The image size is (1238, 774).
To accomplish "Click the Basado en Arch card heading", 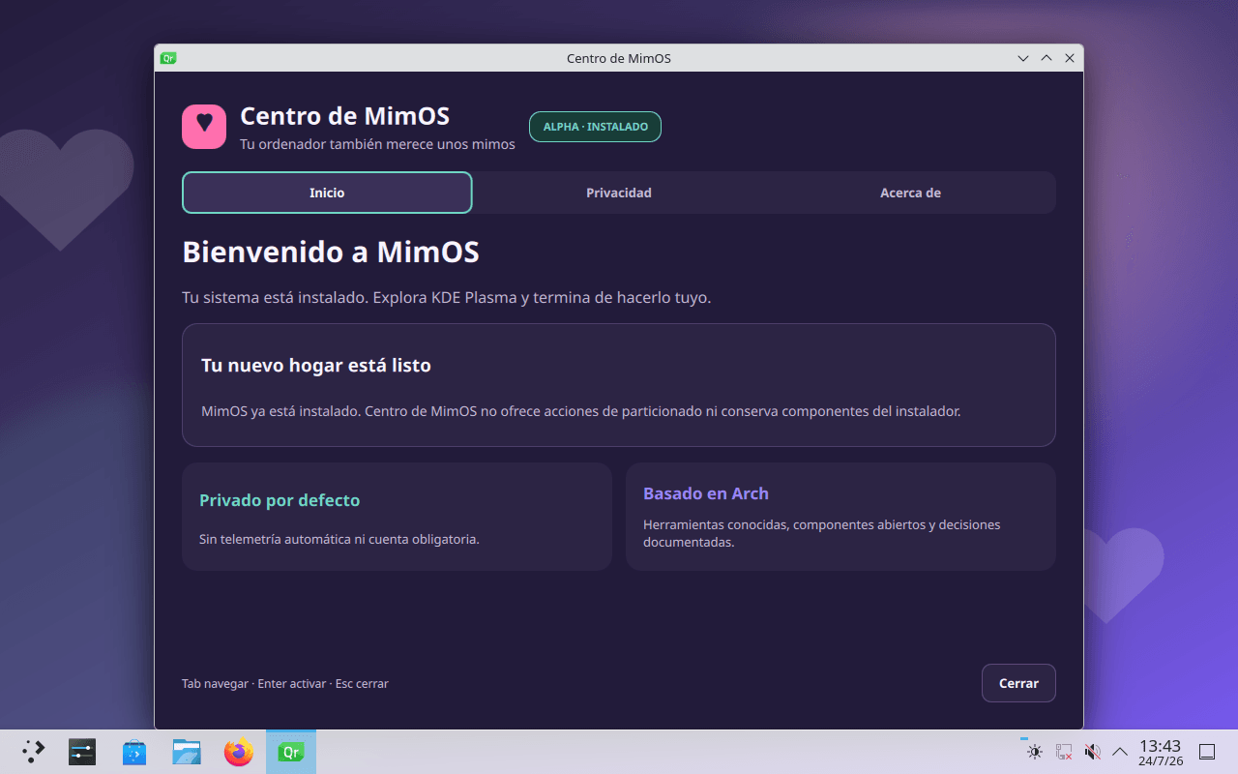I will tap(706, 493).
